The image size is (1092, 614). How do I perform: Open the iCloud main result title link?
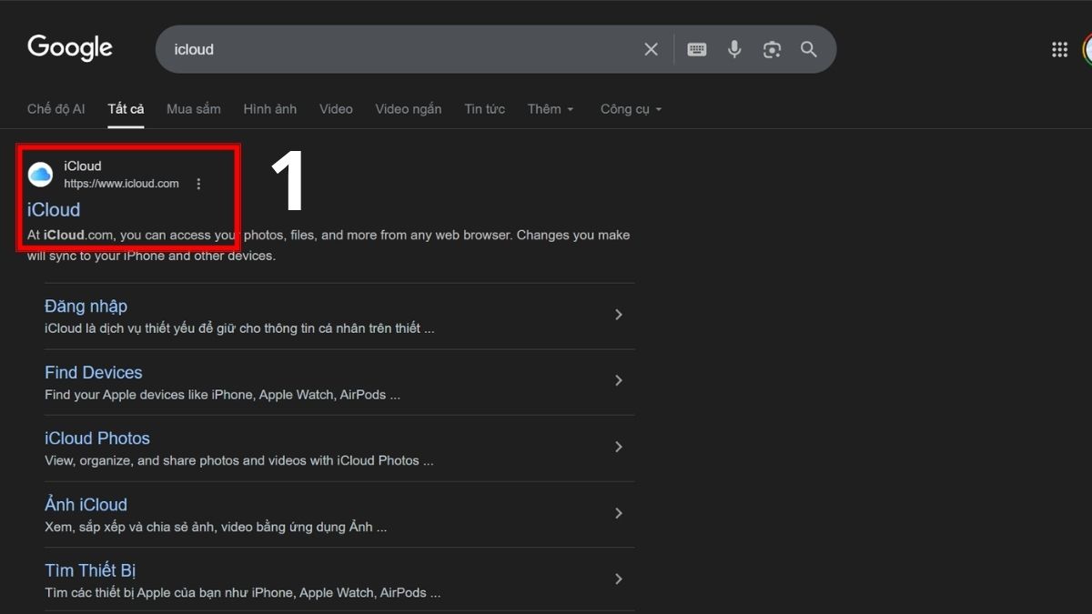(x=54, y=210)
